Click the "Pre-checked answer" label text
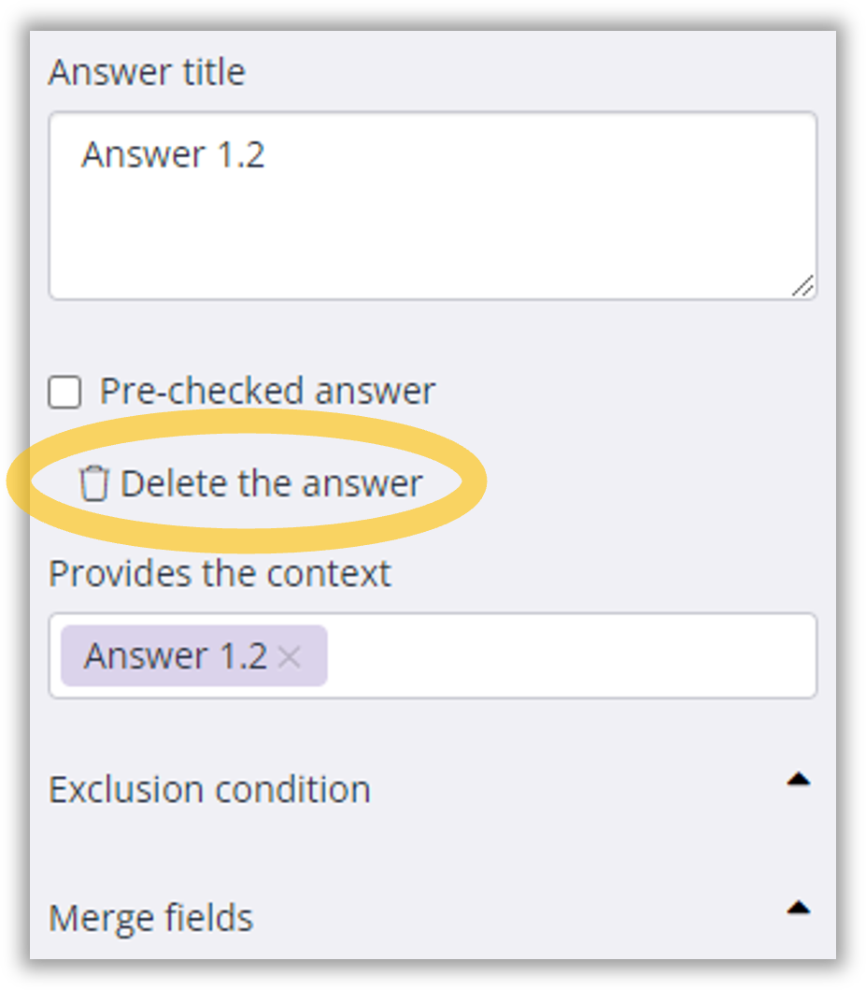This screenshot has height=990, width=866. click(x=267, y=392)
